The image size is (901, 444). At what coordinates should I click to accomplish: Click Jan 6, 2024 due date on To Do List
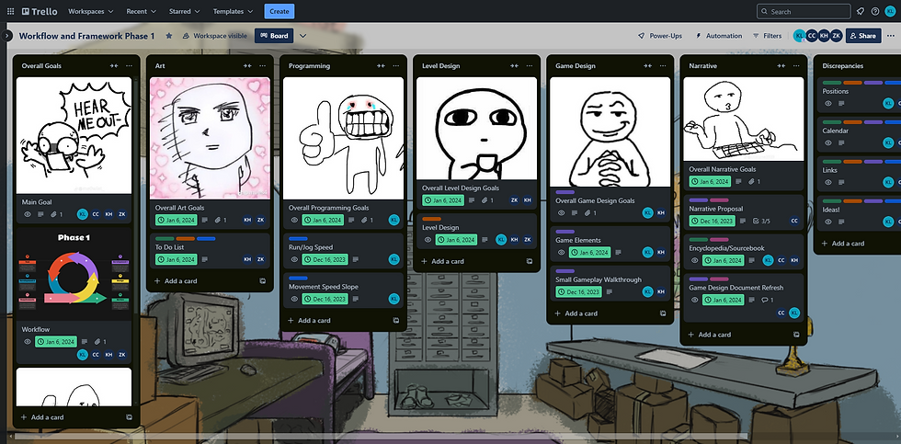(x=177, y=259)
